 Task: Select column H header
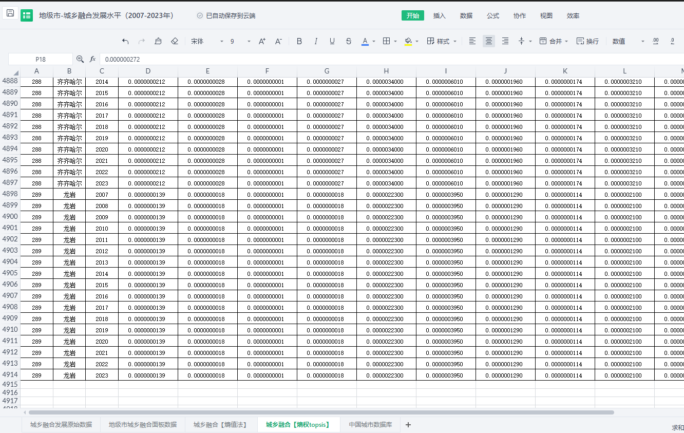click(x=386, y=71)
